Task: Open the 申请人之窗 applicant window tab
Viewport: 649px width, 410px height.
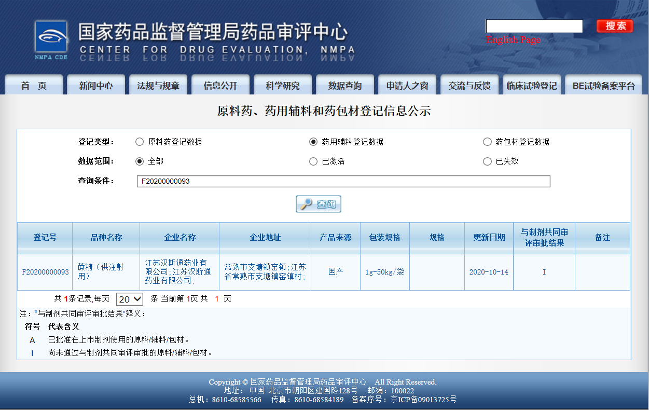Action: pyautogui.click(x=407, y=85)
